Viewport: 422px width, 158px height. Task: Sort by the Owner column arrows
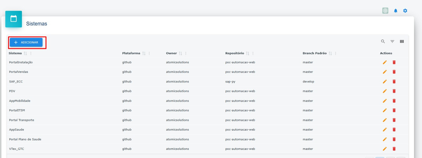[180, 53]
